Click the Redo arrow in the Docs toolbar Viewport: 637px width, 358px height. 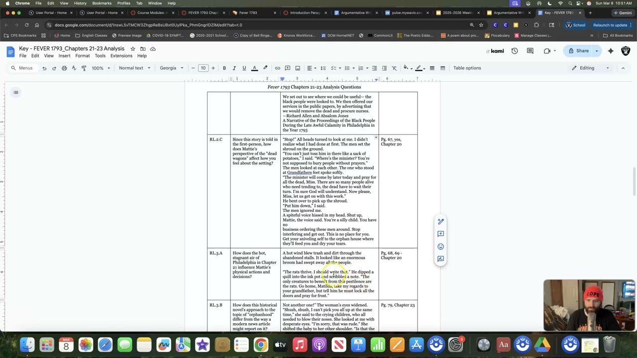[54, 68]
